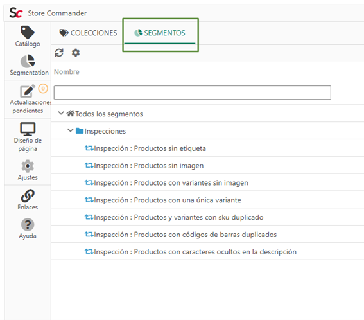
Task: Open the Segmentation pie chart icon
Action: (28, 61)
